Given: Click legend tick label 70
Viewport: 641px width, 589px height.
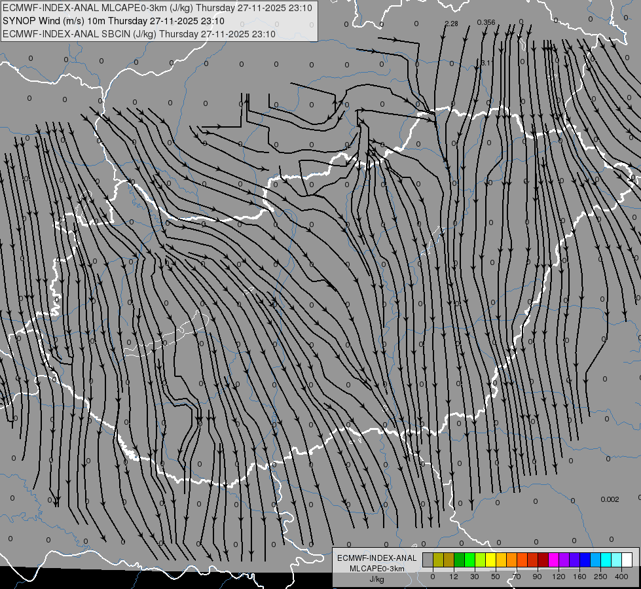Looking at the screenshot, I should (x=517, y=577).
